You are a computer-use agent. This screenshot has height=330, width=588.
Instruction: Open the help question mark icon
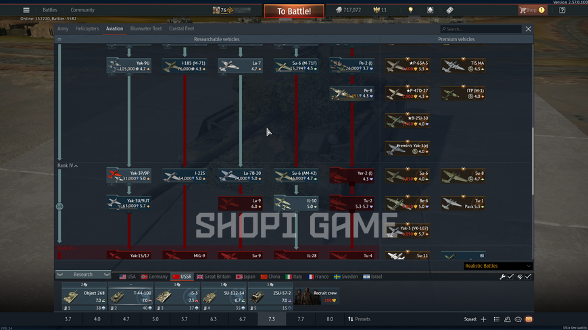(x=562, y=10)
